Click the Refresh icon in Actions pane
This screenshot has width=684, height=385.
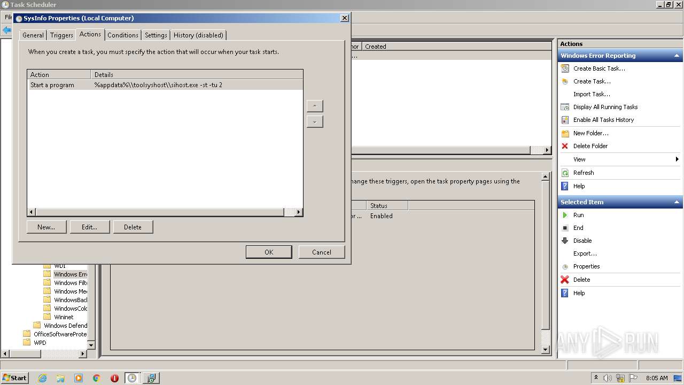(x=565, y=173)
